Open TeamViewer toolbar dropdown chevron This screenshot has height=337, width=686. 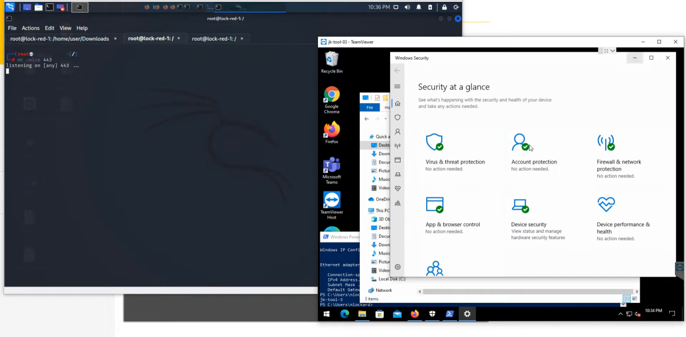coord(613,50)
